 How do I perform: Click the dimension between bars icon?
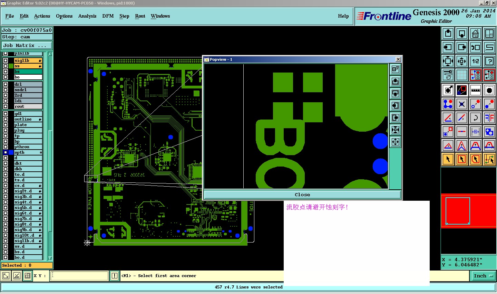point(476,132)
